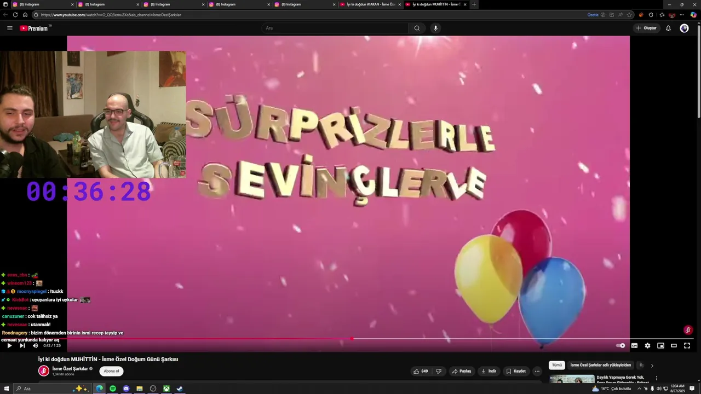Download the video with İndir button
Screen dimensions: 701x394
(x=489, y=371)
